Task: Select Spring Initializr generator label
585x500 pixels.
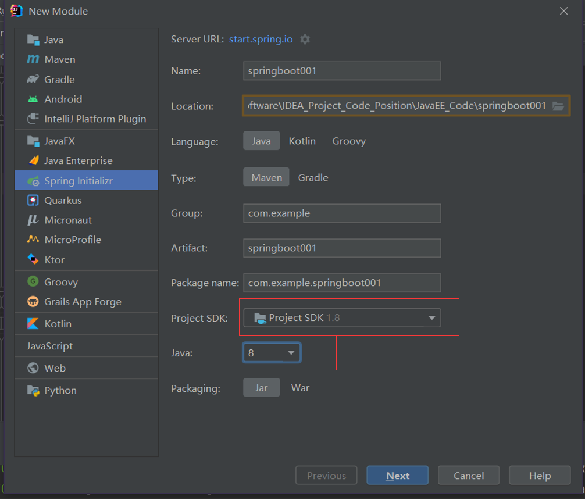Action: pos(79,181)
